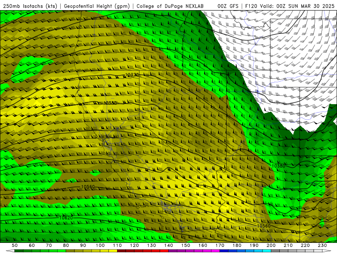Click legend value 50

coord(15,245)
